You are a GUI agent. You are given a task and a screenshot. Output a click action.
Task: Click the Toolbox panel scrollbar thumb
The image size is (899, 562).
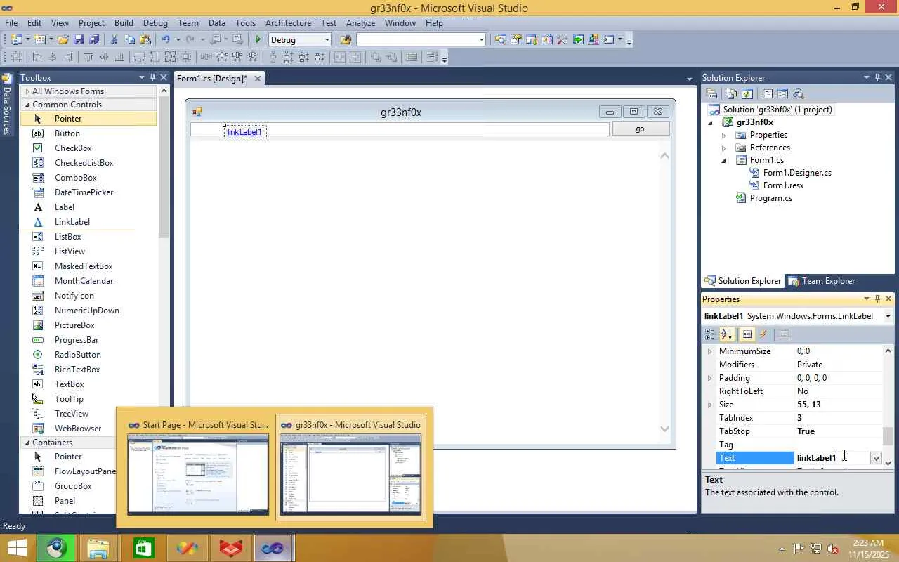(x=164, y=168)
